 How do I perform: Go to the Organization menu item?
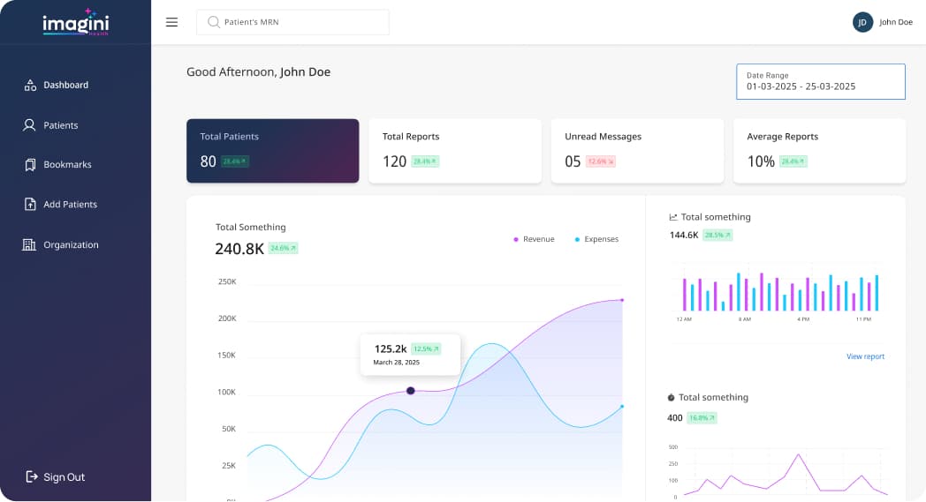point(71,244)
